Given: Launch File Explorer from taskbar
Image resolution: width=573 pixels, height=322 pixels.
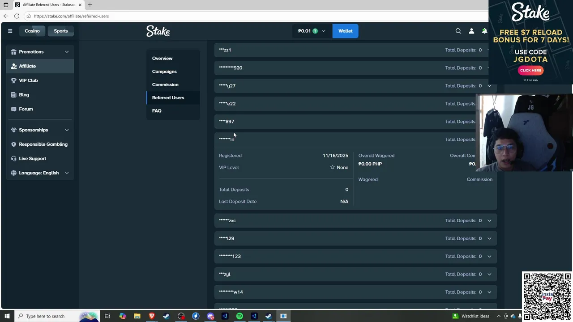Looking at the screenshot, I should click(137, 316).
